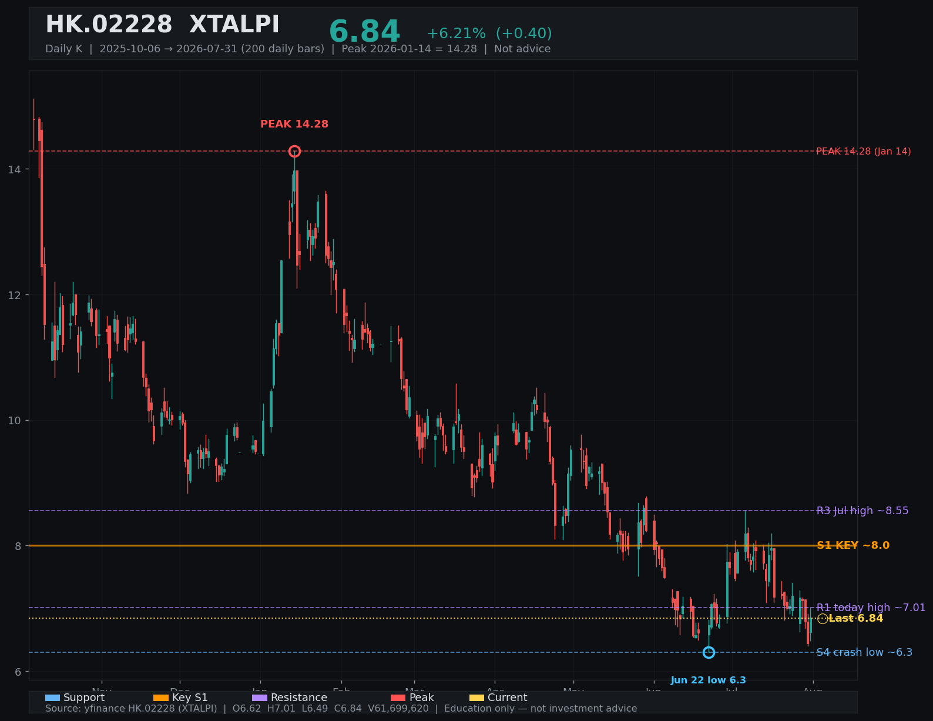Click the red Peak legend swatch

click(398, 697)
